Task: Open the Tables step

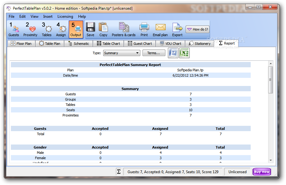Action: click(x=47, y=30)
